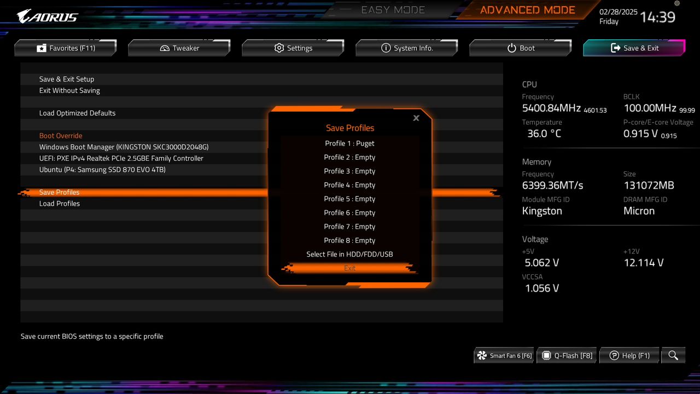The width and height of the screenshot is (700, 394).
Task: Click the search magnifier icon
Action: point(673,355)
